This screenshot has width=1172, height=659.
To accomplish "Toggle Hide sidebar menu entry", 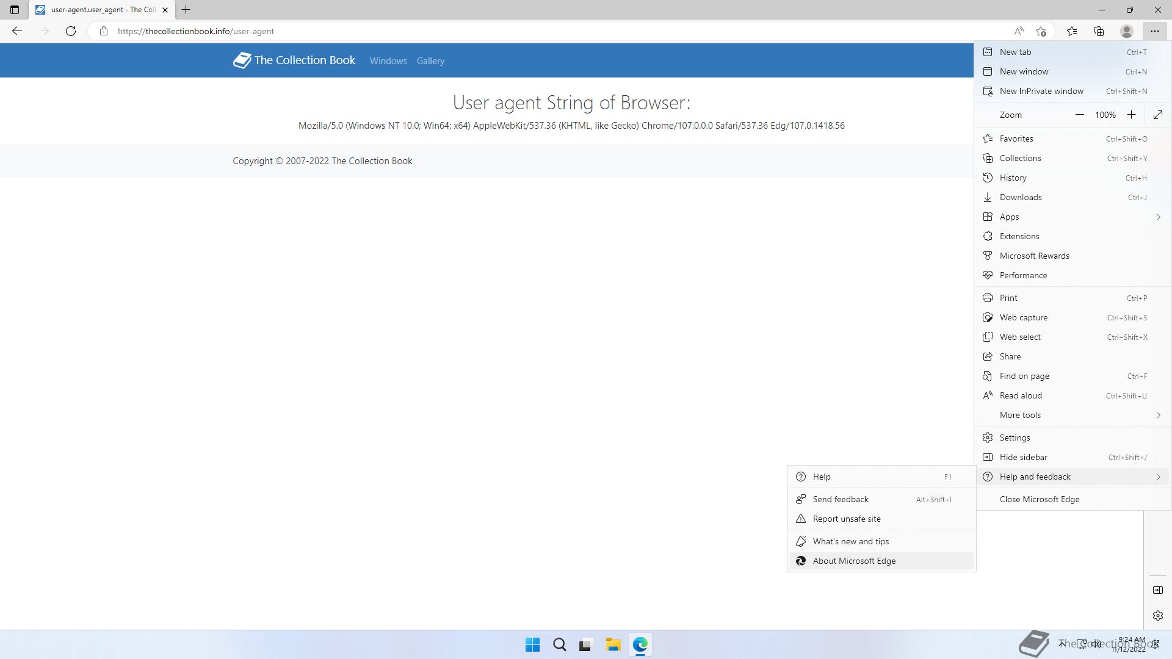I will 1023,457.
